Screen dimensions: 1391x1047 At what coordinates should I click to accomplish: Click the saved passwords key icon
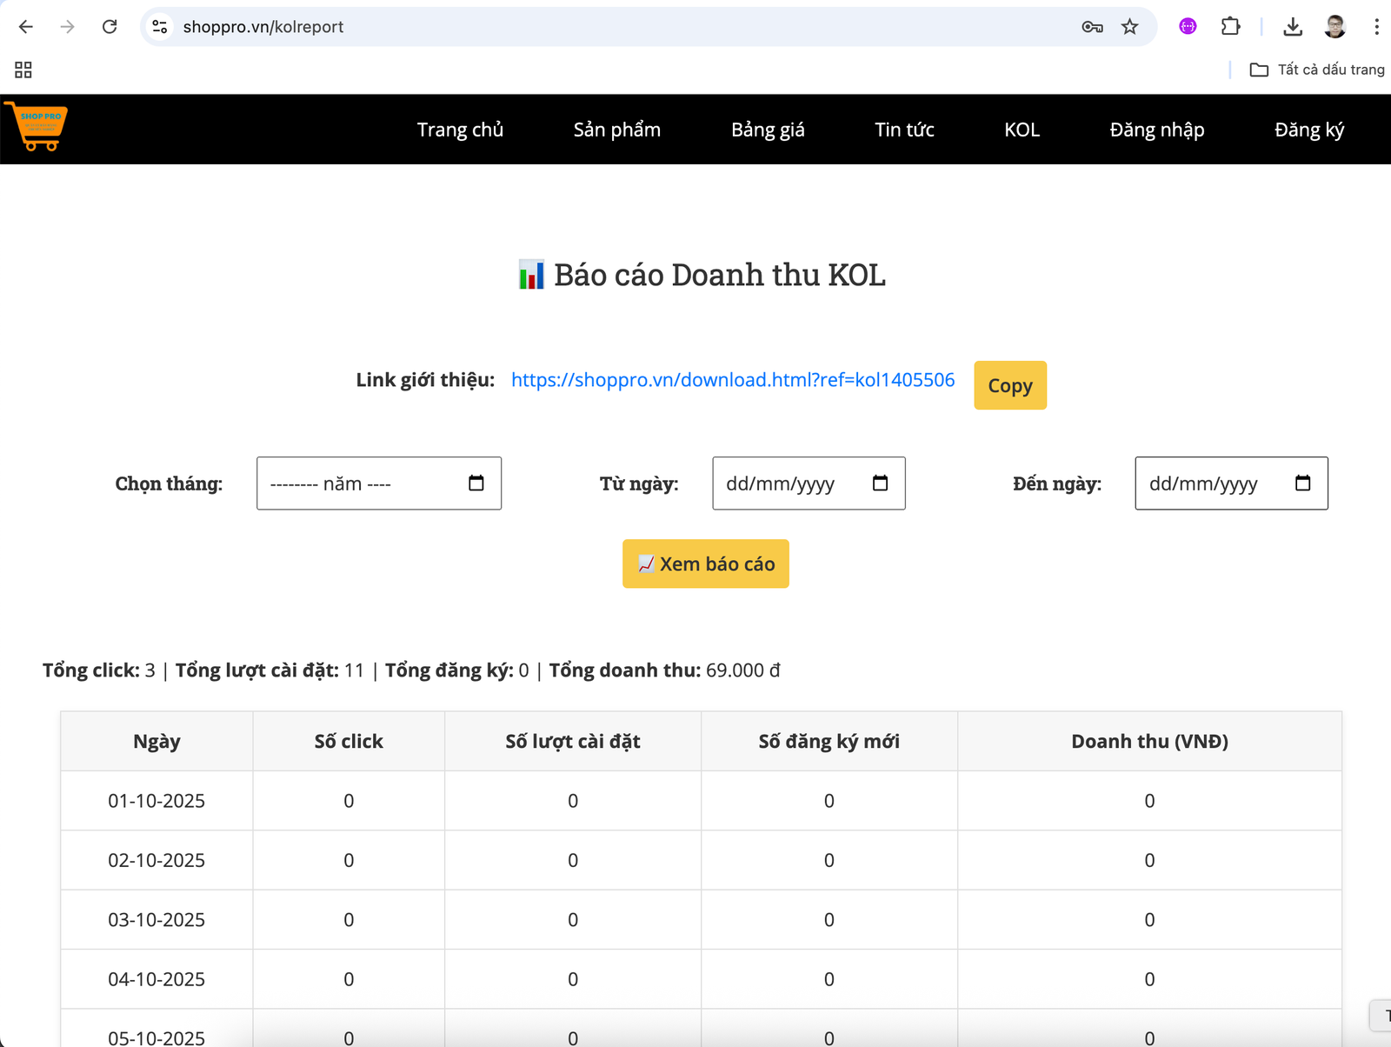(x=1092, y=26)
